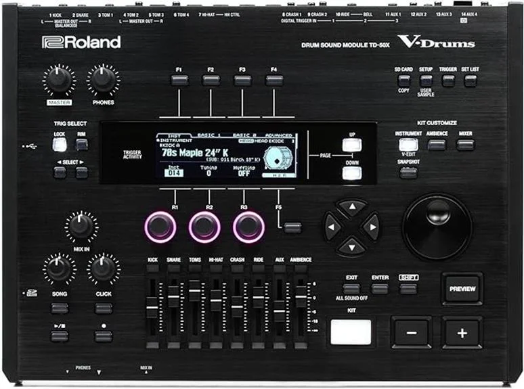This screenshot has height=389, width=524.
Task: Push the F1 function button
Action: click(179, 81)
